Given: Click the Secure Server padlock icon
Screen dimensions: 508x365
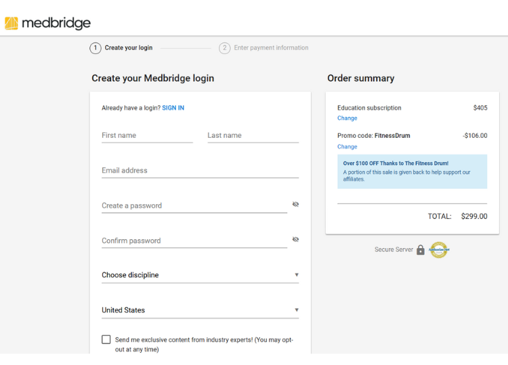Looking at the screenshot, I should (x=421, y=250).
